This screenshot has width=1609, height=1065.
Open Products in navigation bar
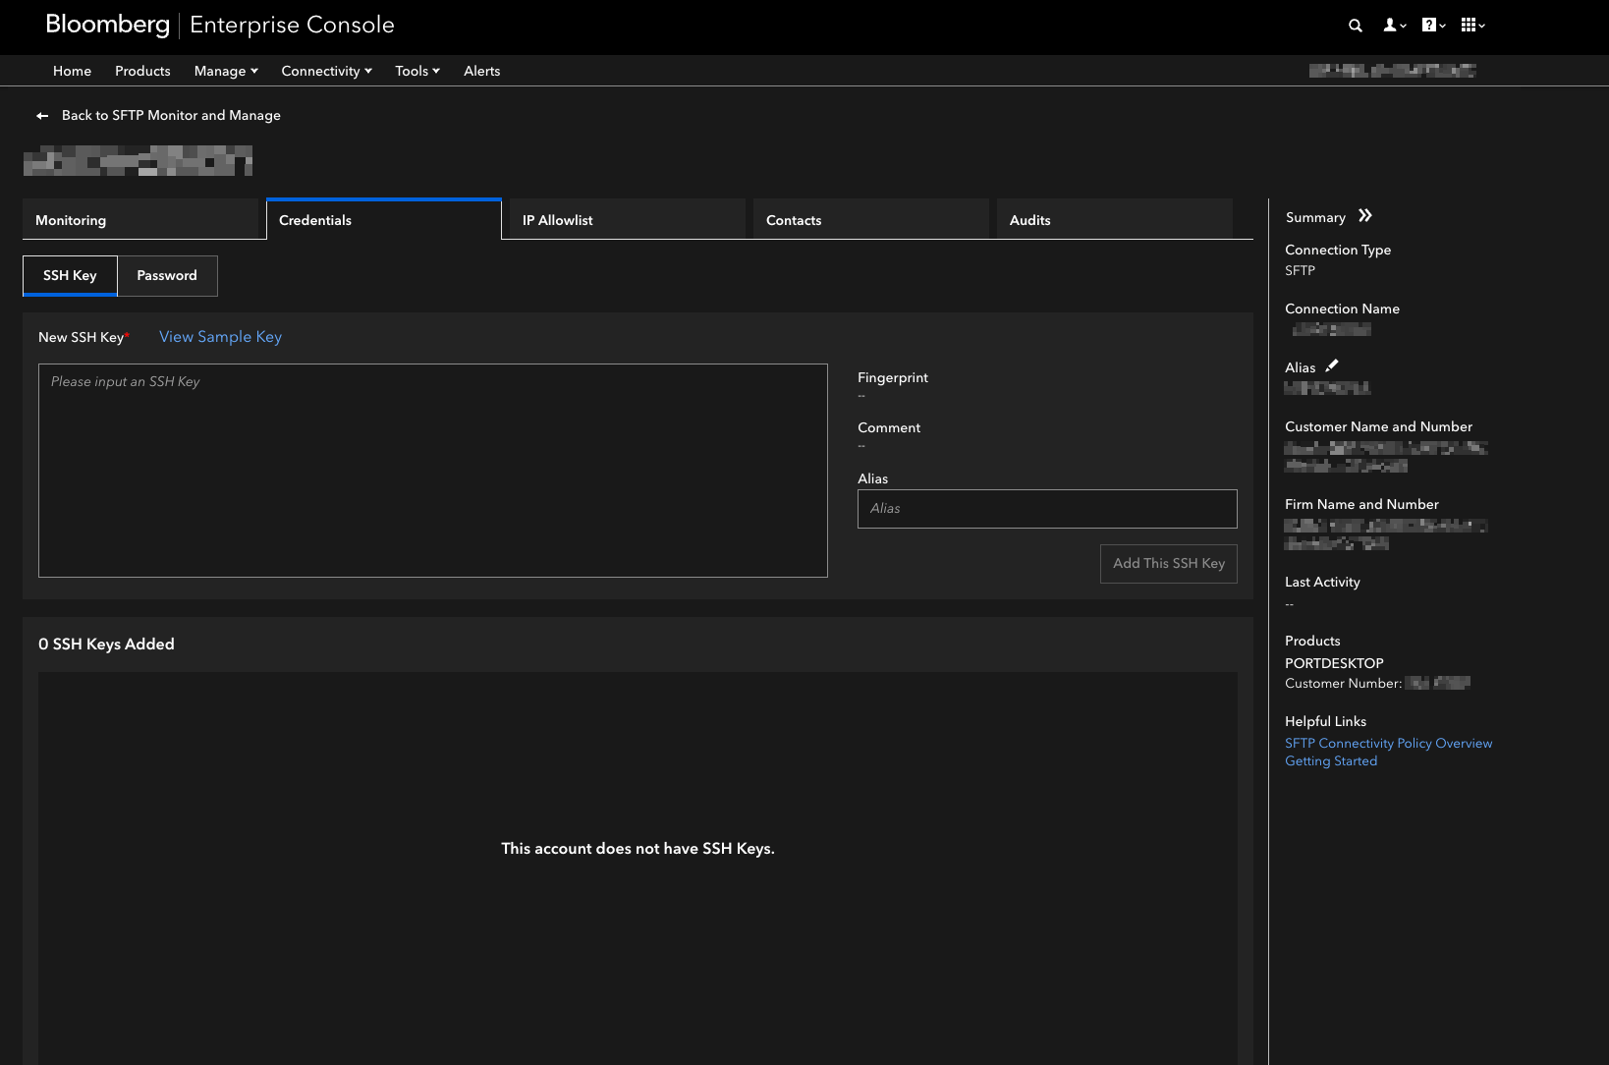pos(142,71)
